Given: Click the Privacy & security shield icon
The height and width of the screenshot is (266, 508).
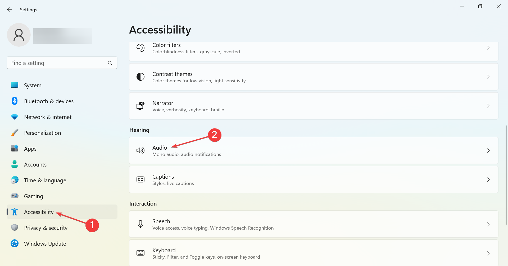Looking at the screenshot, I should coord(15,228).
